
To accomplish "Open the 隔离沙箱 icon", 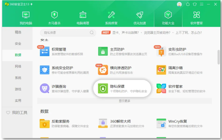I will [x=161, y=70].
